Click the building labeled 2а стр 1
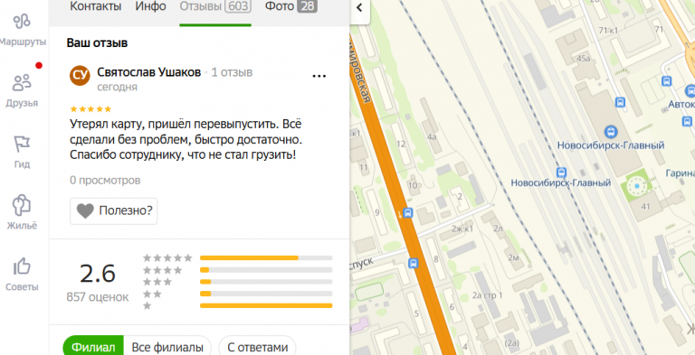Viewport: 695px width, 355px height. [x=488, y=295]
